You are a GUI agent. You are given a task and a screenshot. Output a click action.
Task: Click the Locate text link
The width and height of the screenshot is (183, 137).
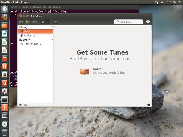point(97,69)
